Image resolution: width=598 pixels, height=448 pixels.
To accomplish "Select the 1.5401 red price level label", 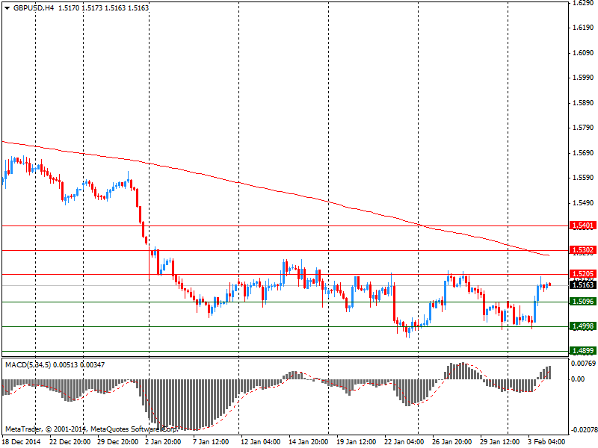I will pos(582,225).
